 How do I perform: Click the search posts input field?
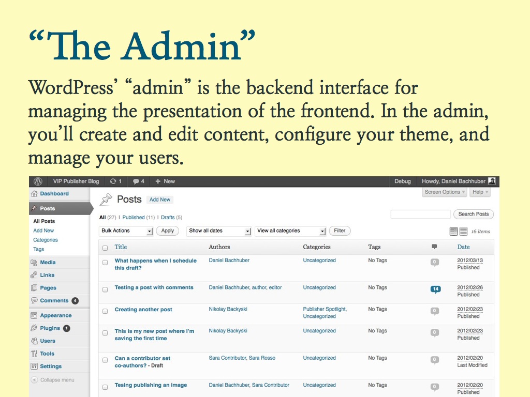click(421, 215)
